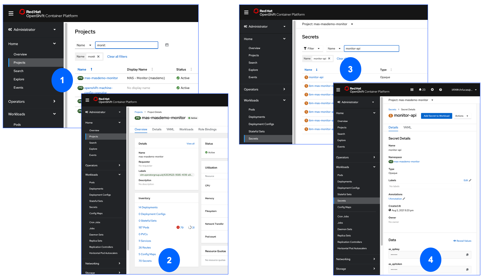Open YAML tab in project details window
The image size is (484, 279).
coord(170,129)
